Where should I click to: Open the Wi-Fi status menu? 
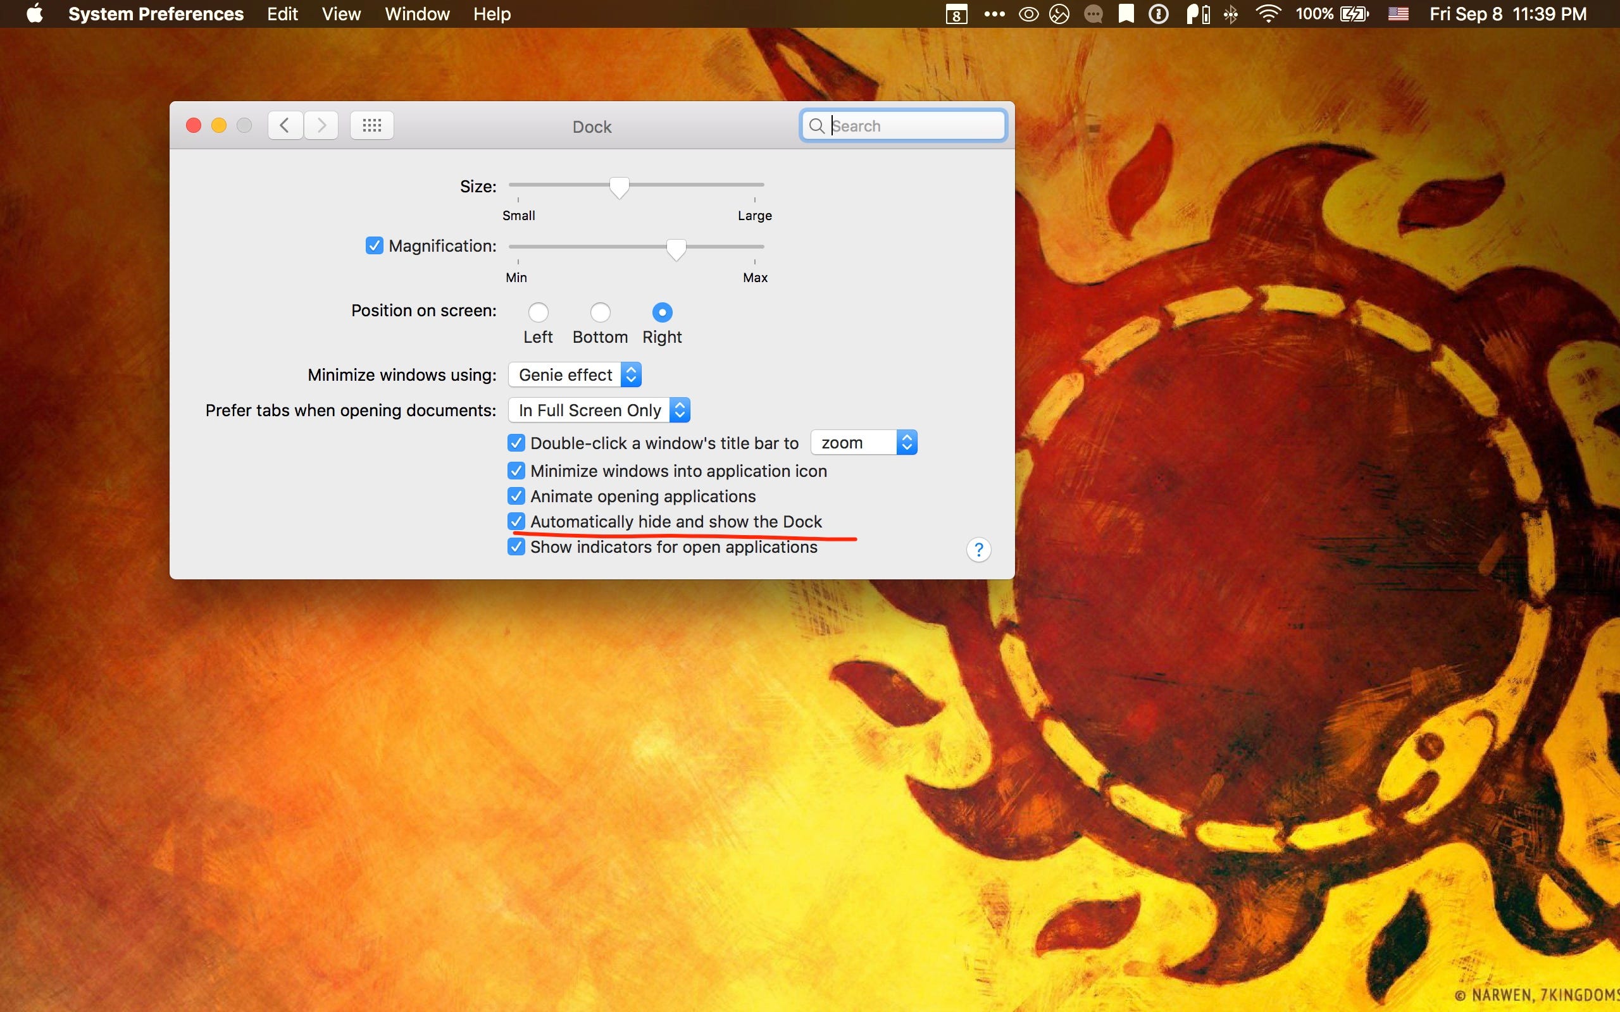pos(1268,14)
